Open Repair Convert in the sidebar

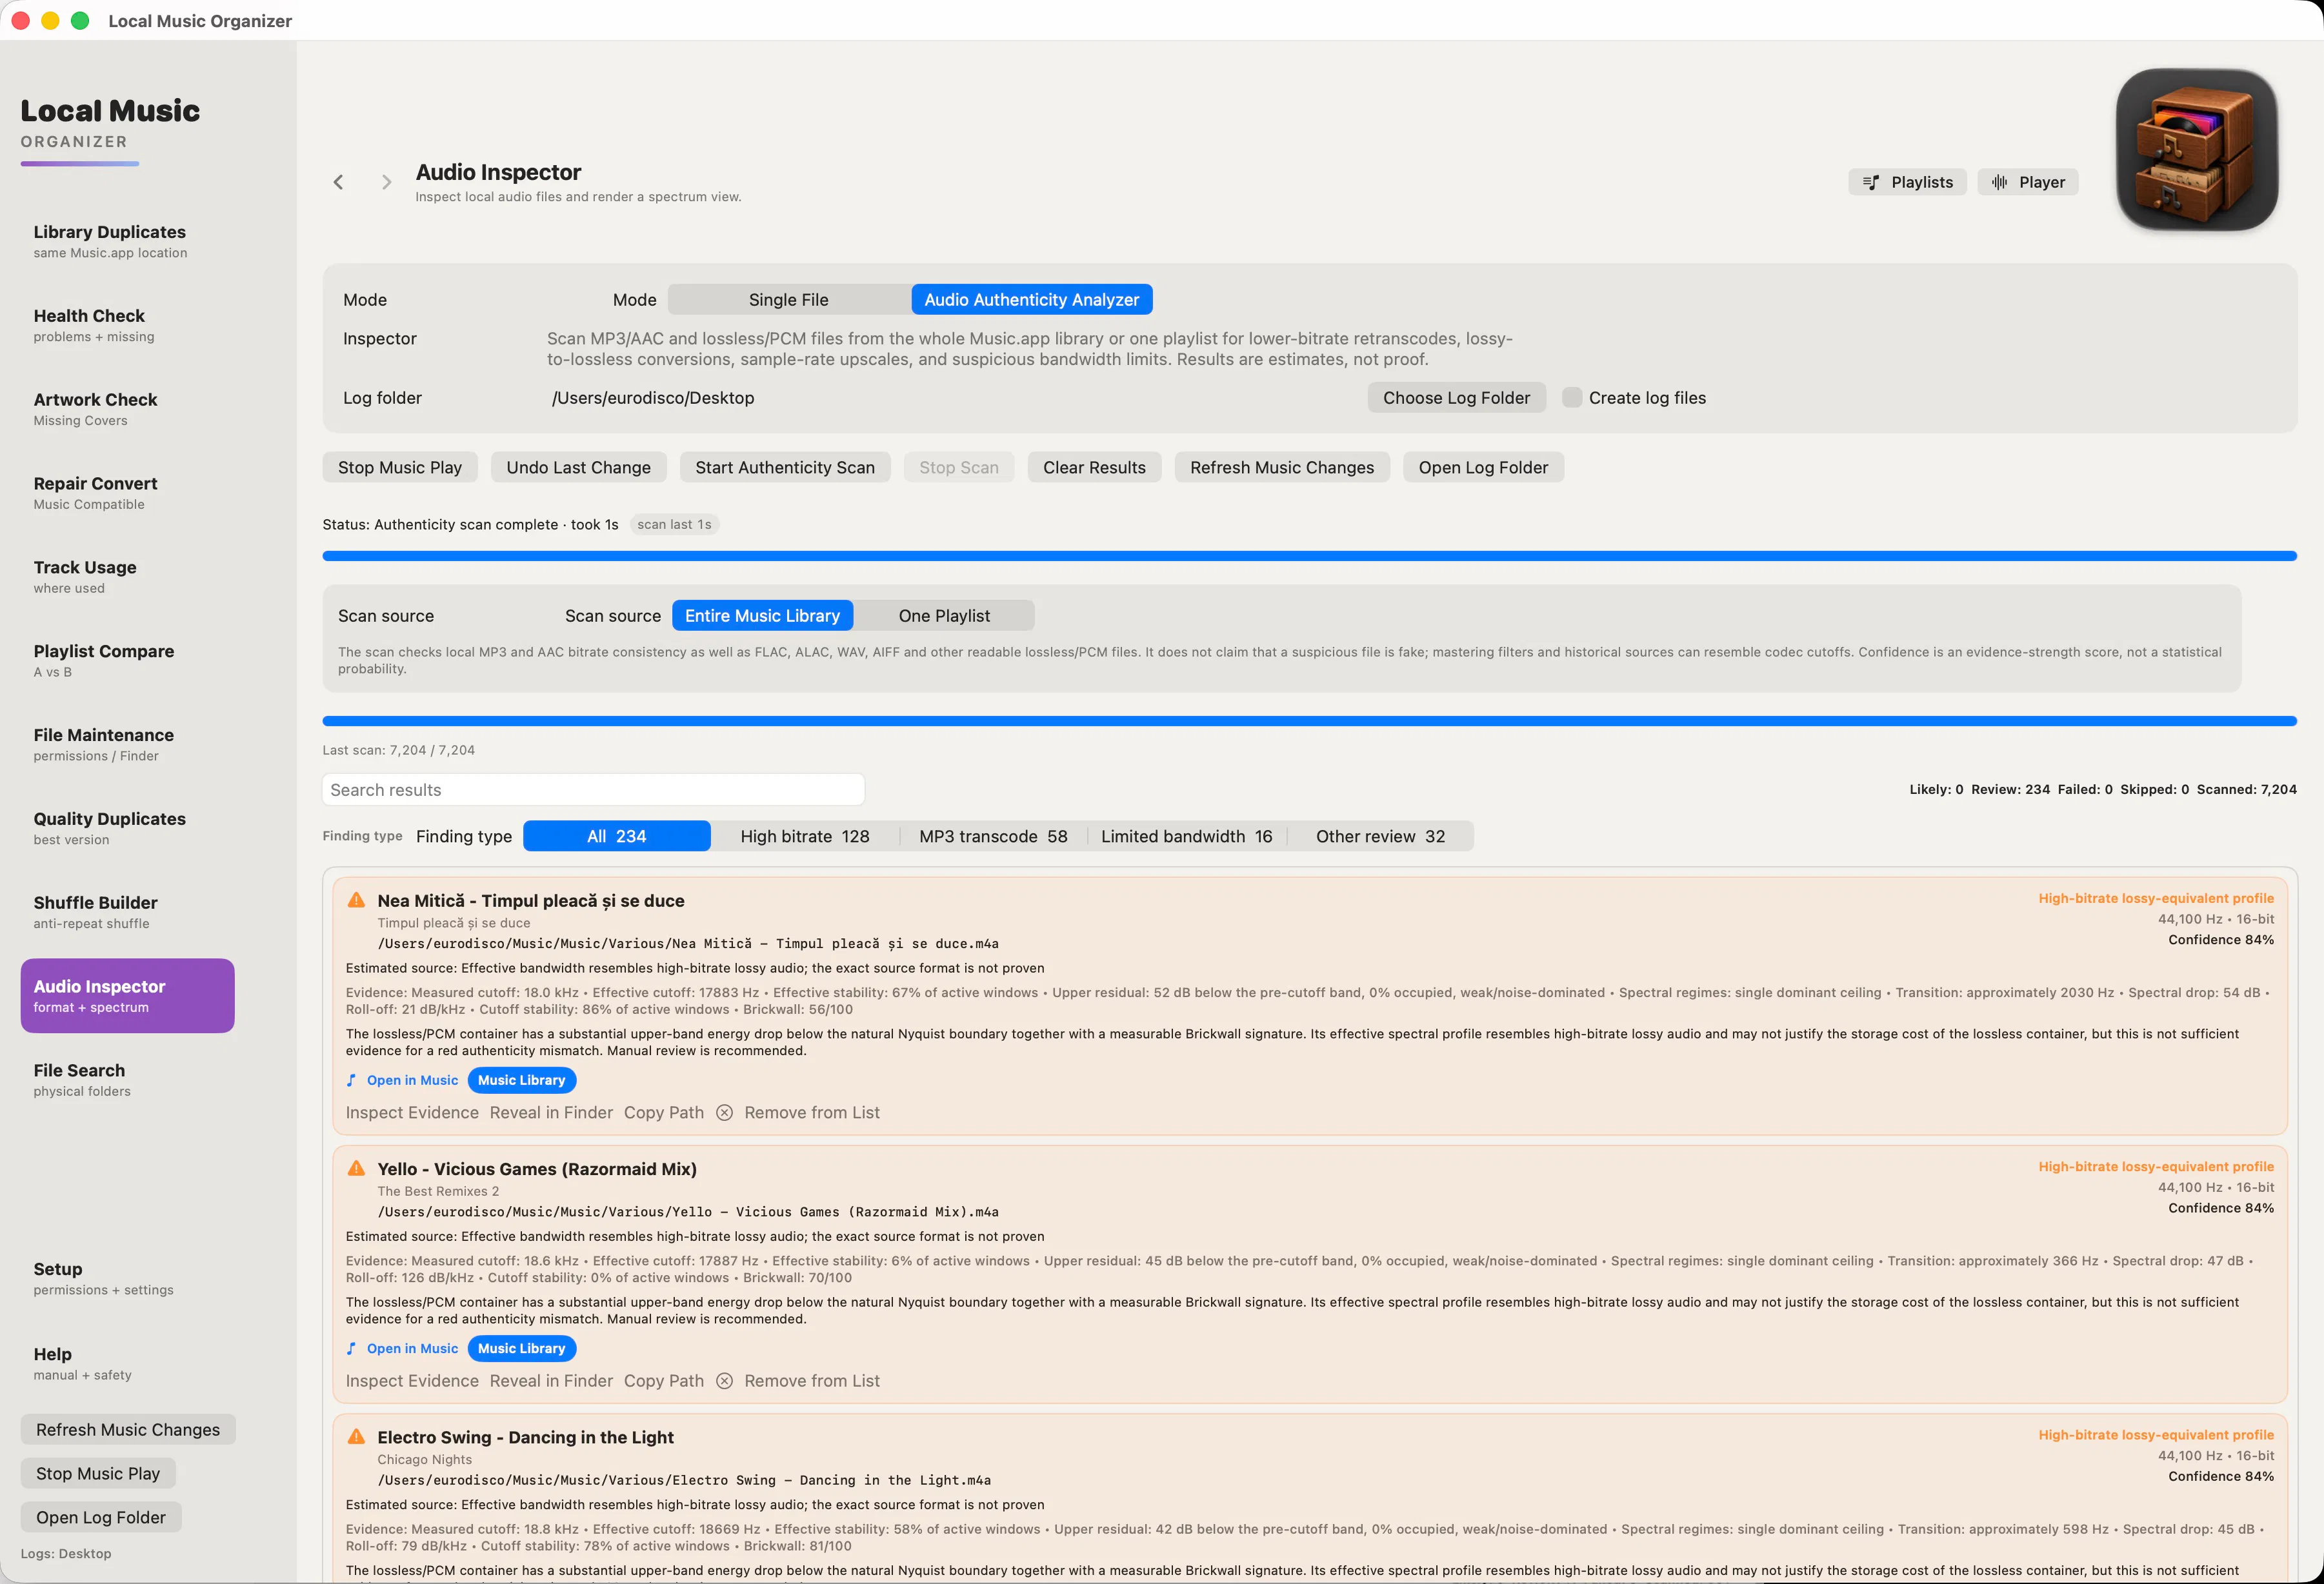pyautogui.click(x=128, y=493)
